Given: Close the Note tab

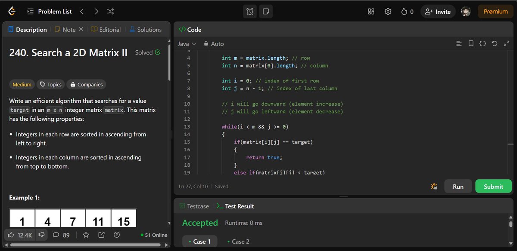Looking at the screenshot, I should coord(81,30).
